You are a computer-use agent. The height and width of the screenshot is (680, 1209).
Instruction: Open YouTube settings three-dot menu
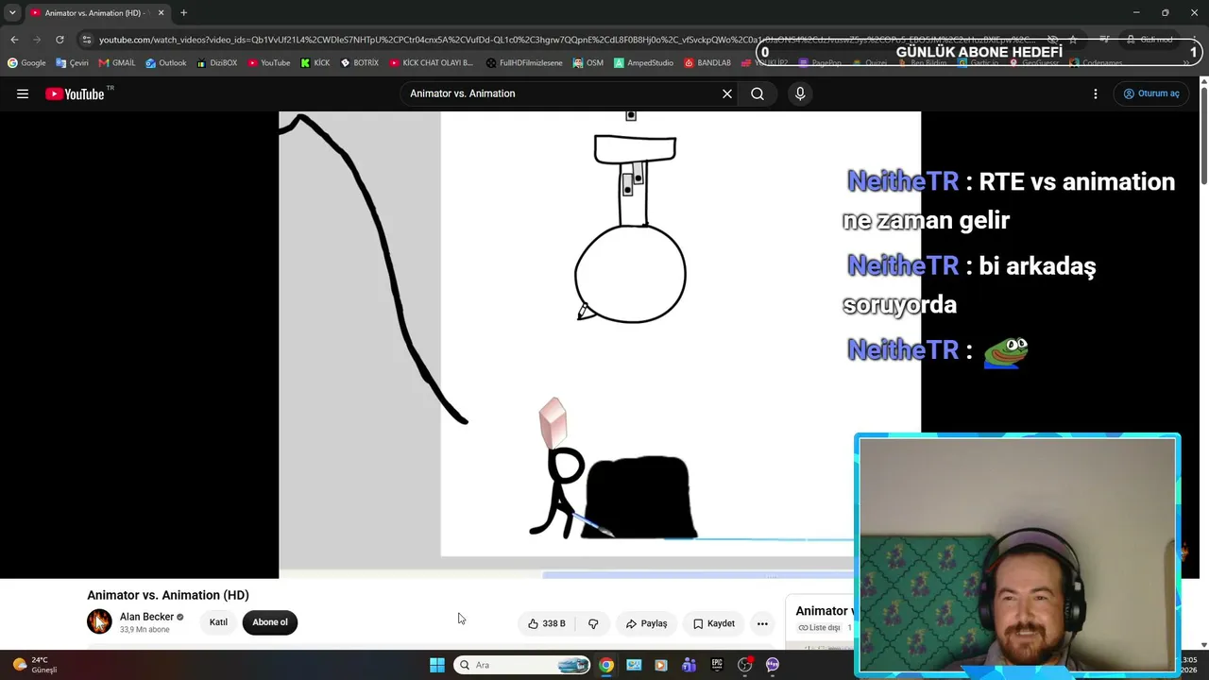1096,93
